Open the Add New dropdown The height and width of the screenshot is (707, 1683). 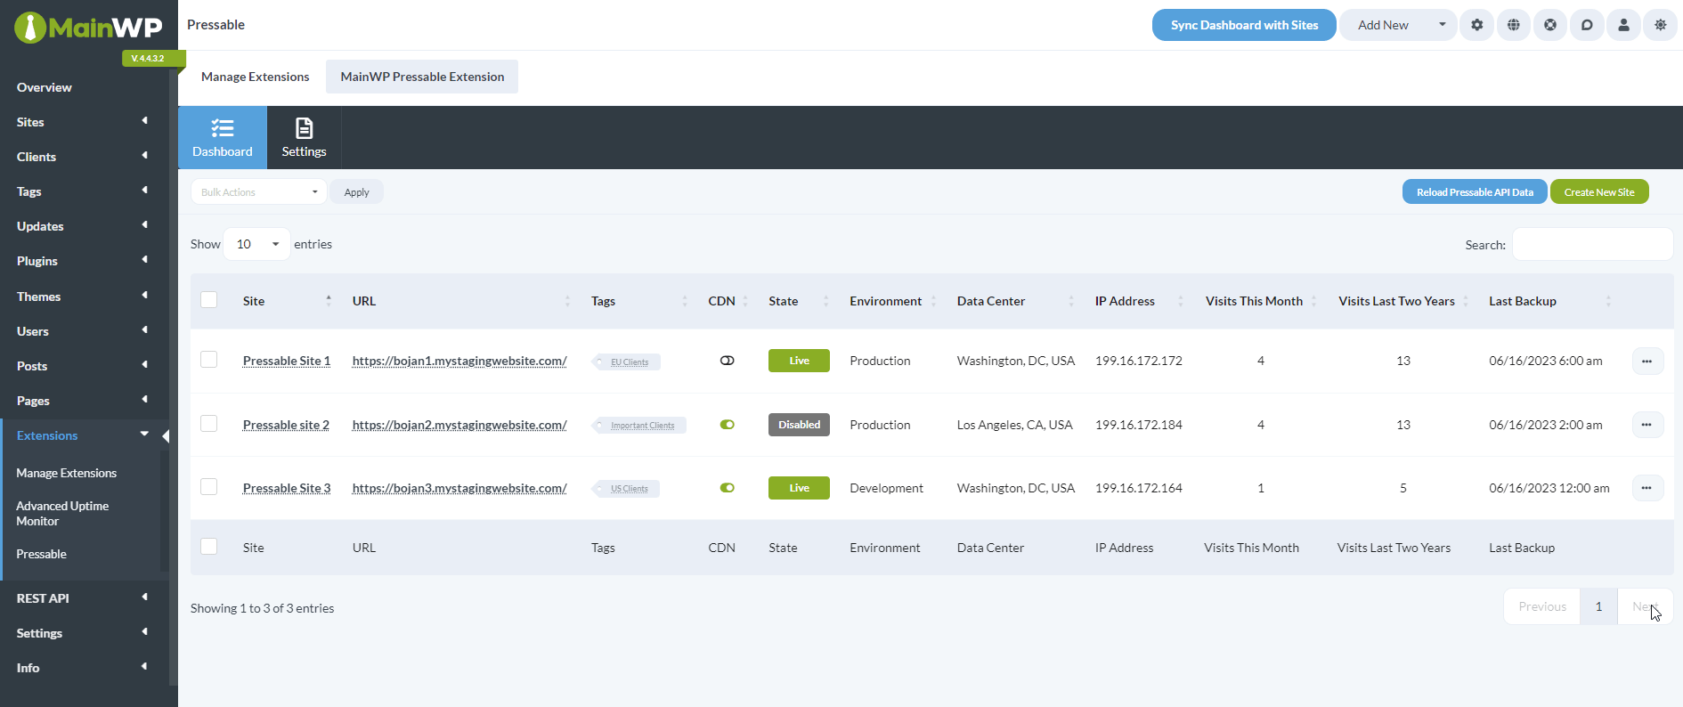tap(1398, 25)
